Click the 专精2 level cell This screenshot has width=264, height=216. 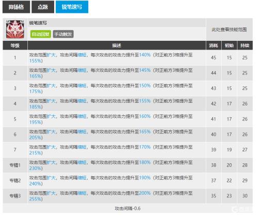pos(15,180)
